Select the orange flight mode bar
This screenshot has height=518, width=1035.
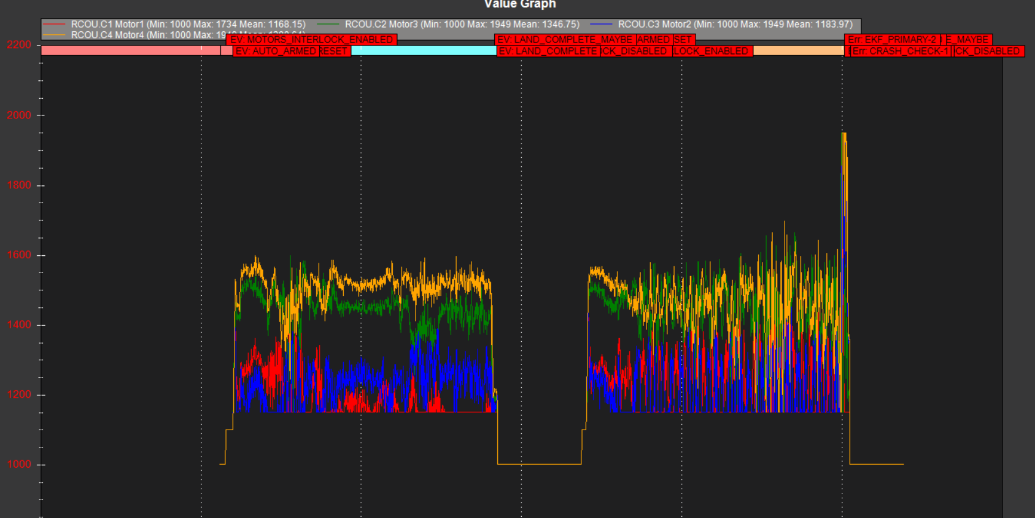pos(798,51)
